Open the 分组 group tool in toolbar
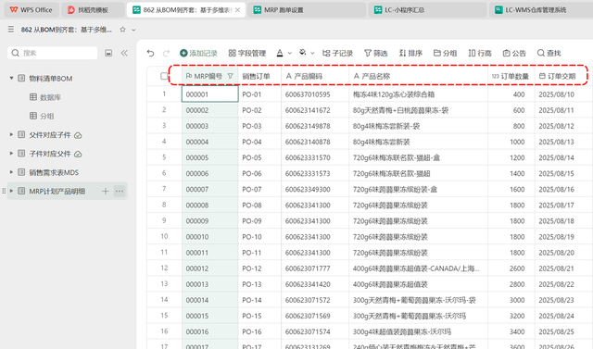The image size is (593, 349). coord(445,54)
